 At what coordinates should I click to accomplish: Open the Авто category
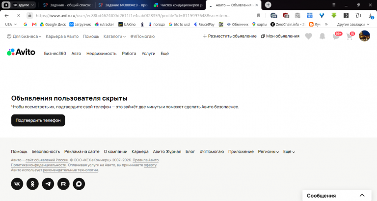76,54
